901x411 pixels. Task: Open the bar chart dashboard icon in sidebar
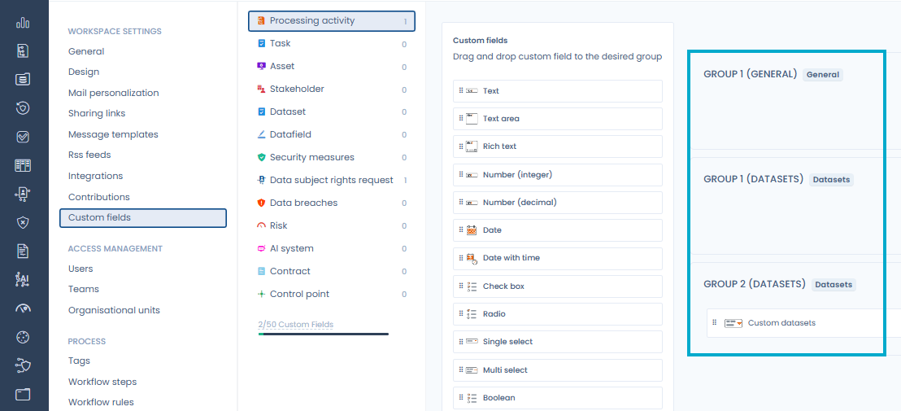coord(23,23)
